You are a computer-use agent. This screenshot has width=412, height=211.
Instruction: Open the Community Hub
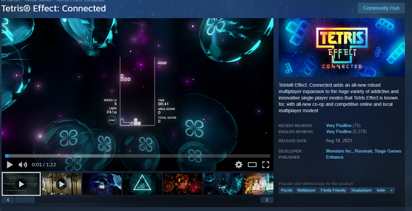coord(381,8)
